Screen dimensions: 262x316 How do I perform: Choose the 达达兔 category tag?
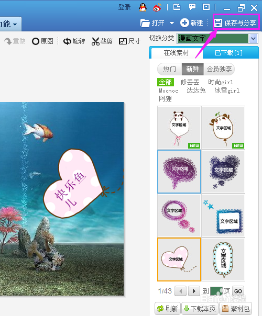pos(196,91)
